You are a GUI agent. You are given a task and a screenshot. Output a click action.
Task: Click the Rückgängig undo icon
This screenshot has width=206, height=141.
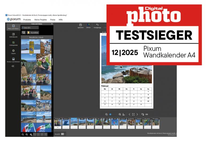click(x=97, y=26)
